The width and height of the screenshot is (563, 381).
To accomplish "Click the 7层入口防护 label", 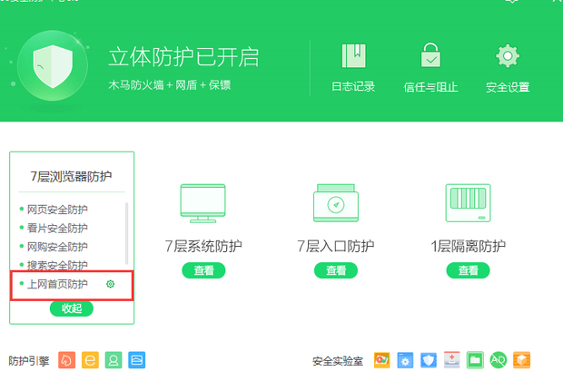I will coord(336,246).
